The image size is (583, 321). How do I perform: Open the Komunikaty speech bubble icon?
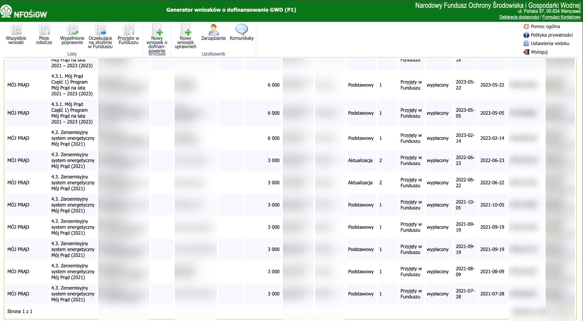pyautogui.click(x=242, y=30)
